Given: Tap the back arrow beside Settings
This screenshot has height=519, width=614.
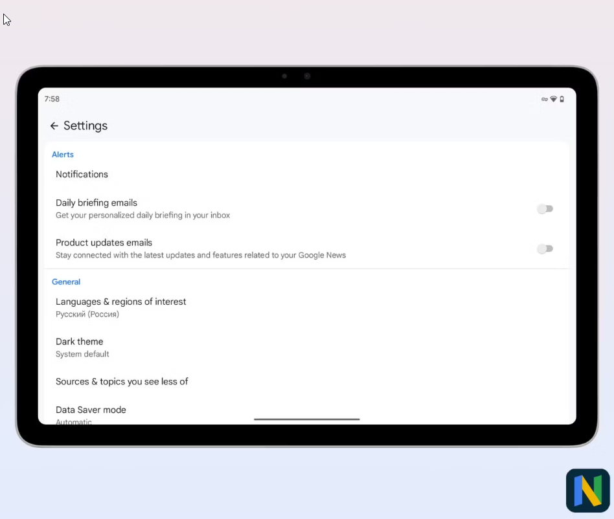Looking at the screenshot, I should point(54,126).
